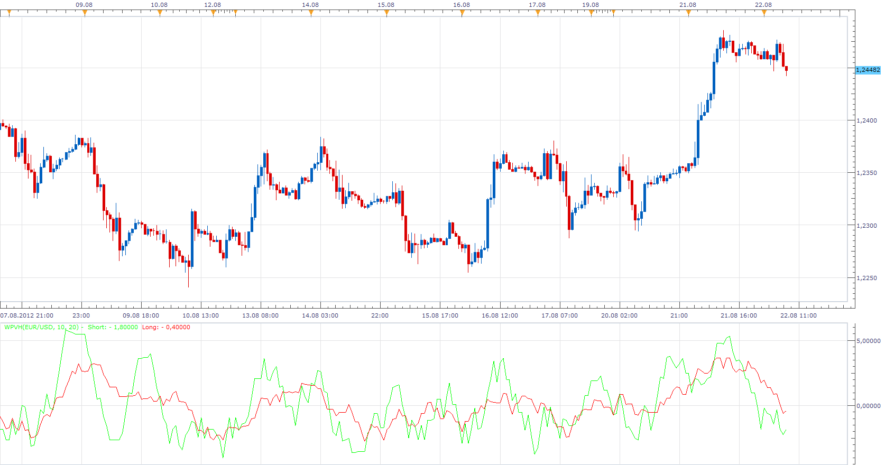Click the WPVH(EUR/USD, 10, 20) indicator label
The width and height of the screenshot is (885, 465).
[x=42, y=327]
